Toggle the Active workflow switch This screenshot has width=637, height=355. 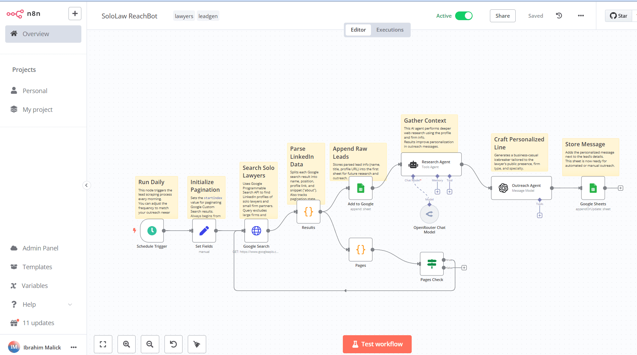pos(464,16)
